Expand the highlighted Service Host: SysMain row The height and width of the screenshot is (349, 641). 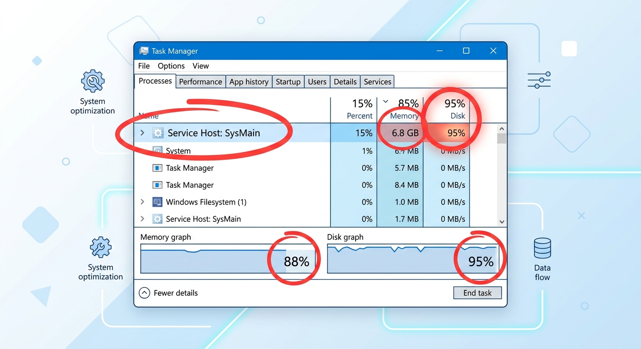[x=142, y=133]
